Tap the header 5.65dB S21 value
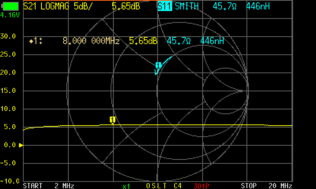The width and height of the screenshot is (316, 189). (126, 6)
